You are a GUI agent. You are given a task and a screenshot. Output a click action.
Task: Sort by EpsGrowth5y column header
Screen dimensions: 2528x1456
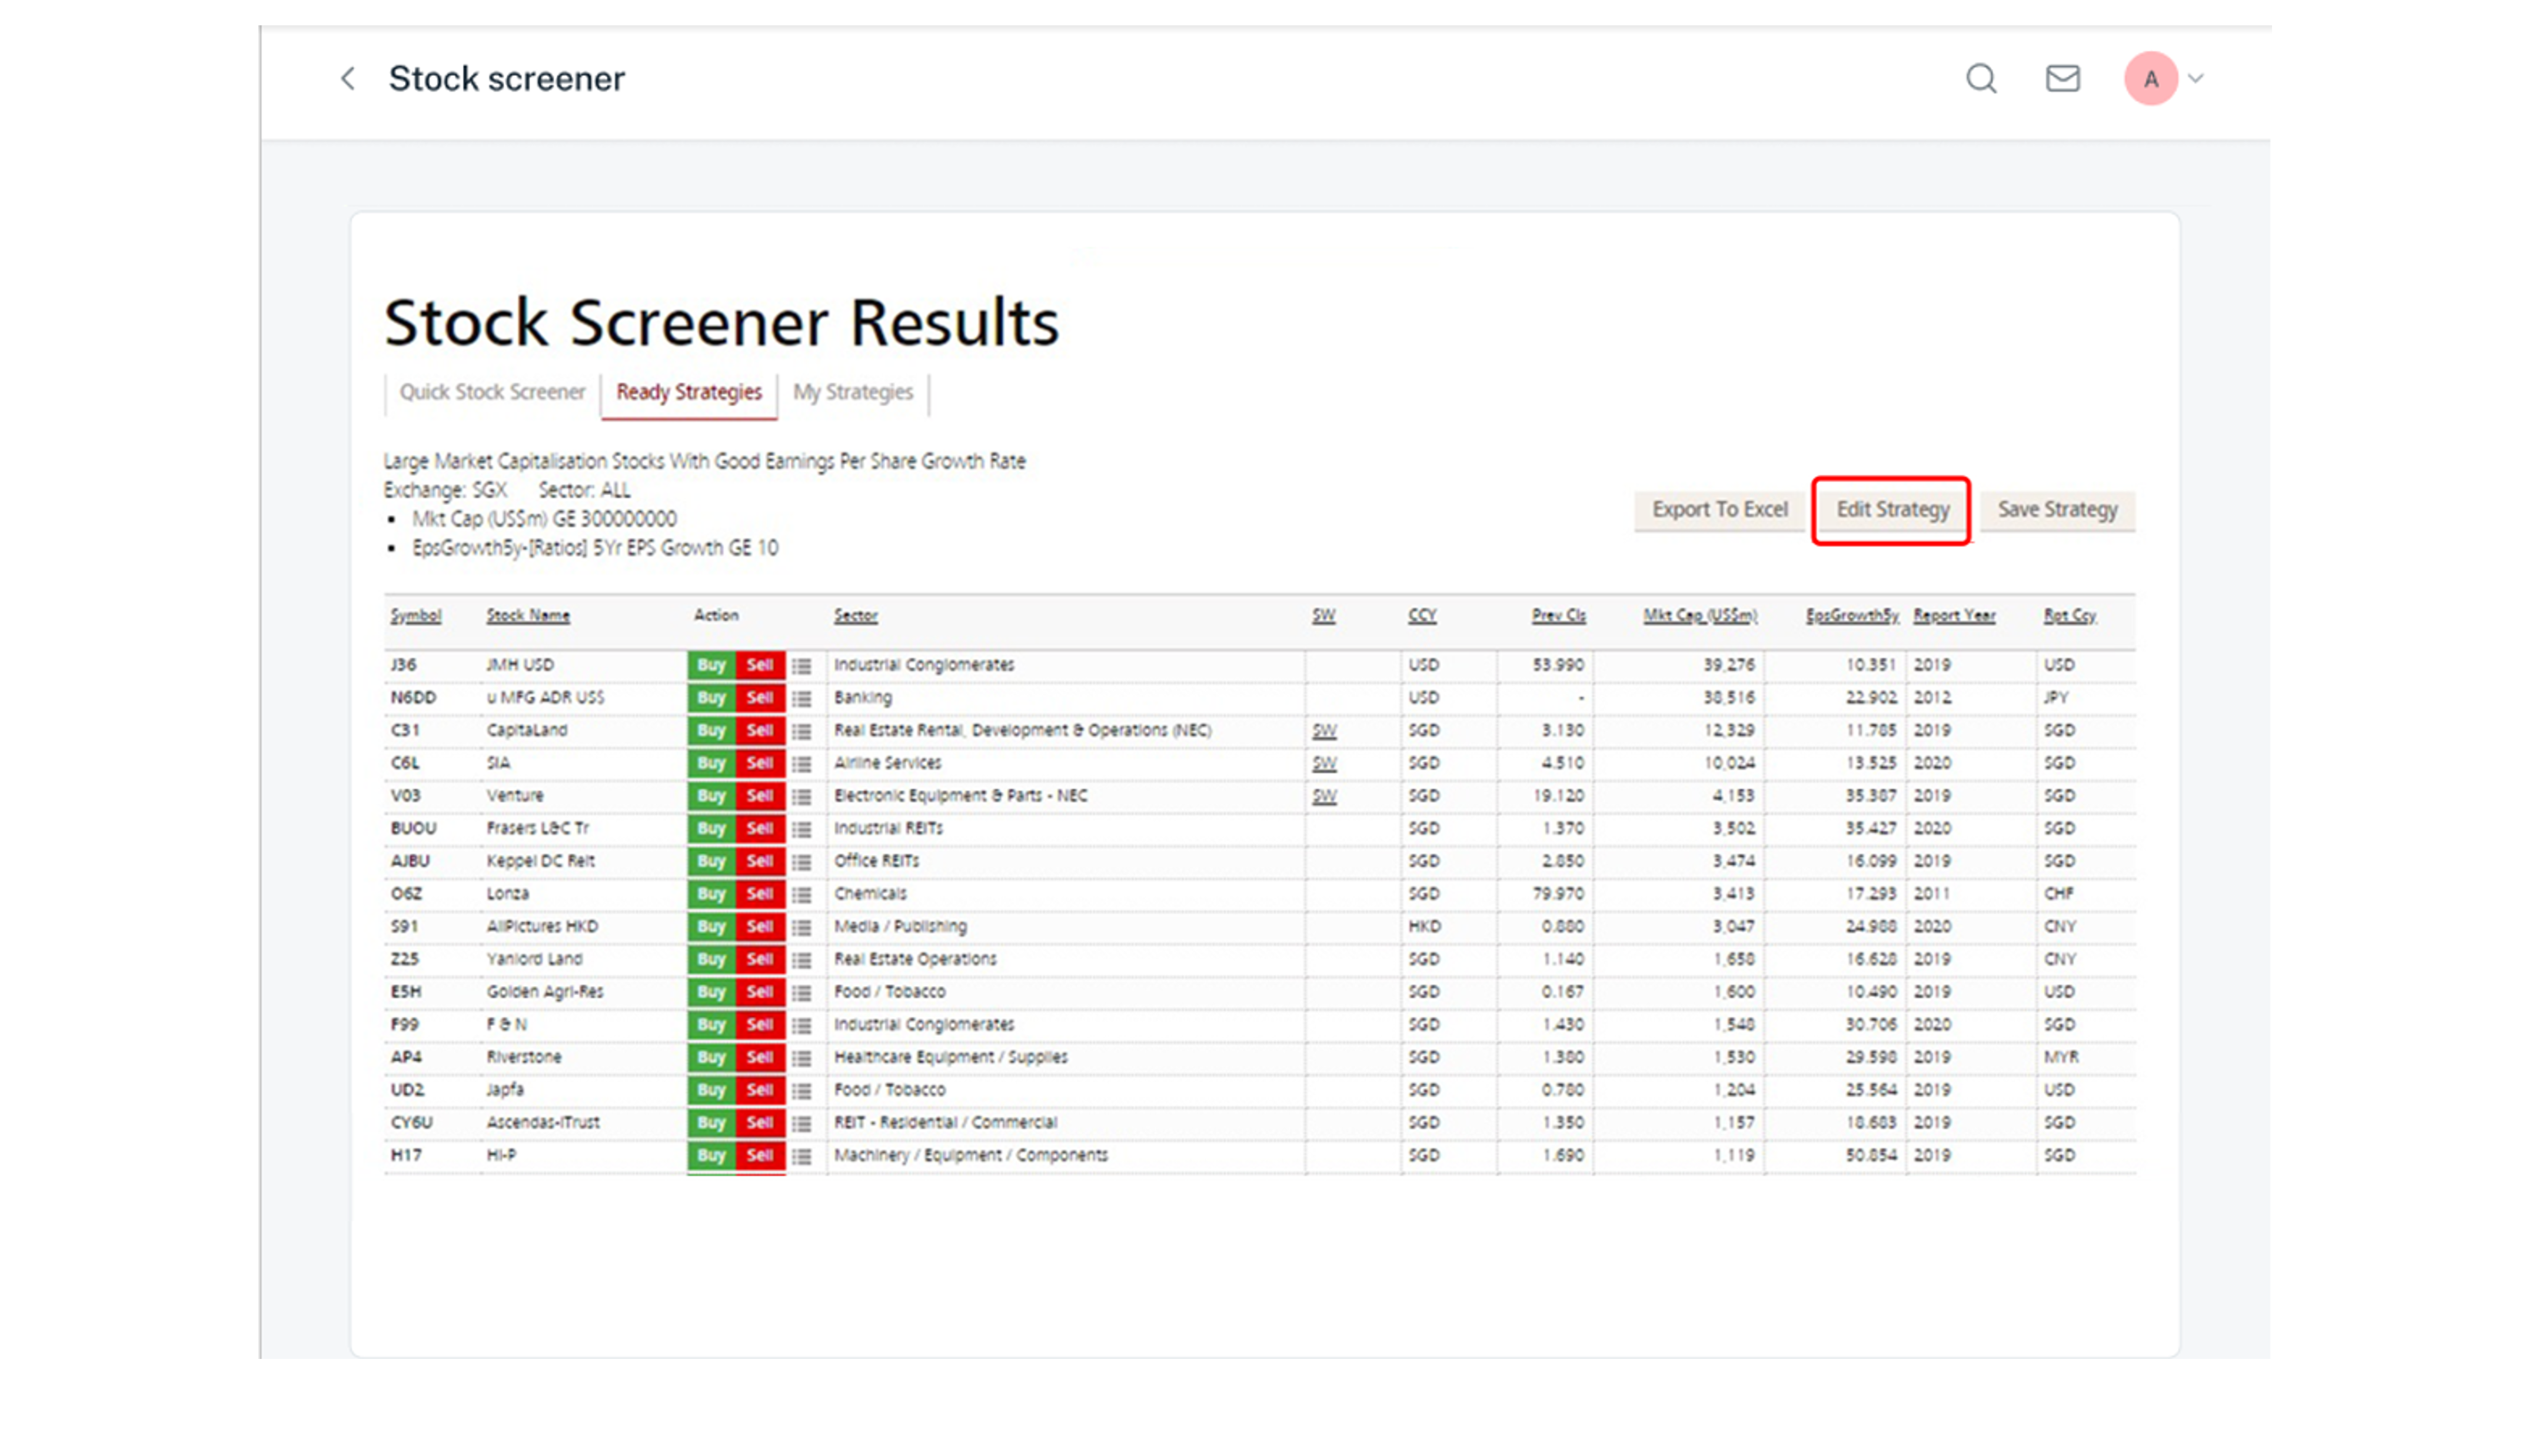coord(1852,616)
